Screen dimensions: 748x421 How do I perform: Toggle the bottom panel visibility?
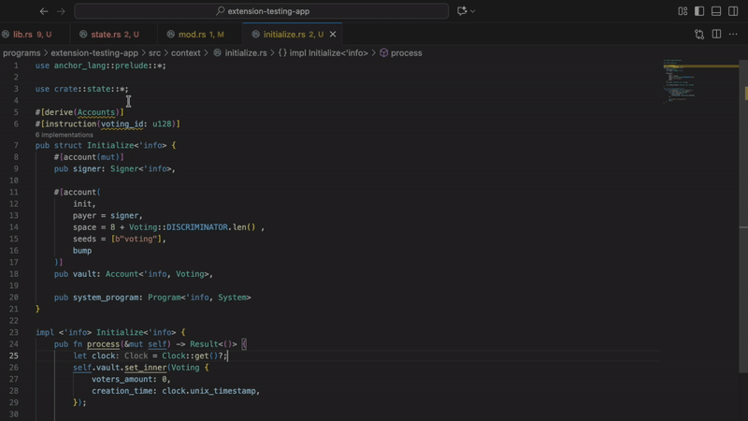716,11
